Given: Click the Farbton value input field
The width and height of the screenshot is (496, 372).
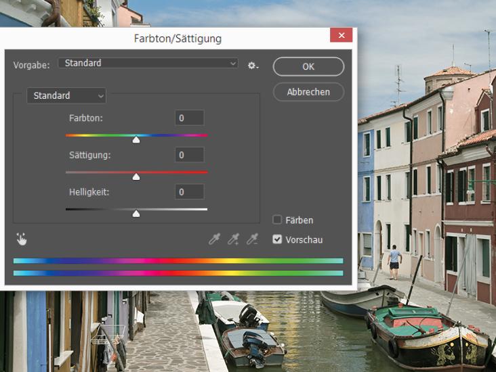Looking at the screenshot, I should 189,118.
